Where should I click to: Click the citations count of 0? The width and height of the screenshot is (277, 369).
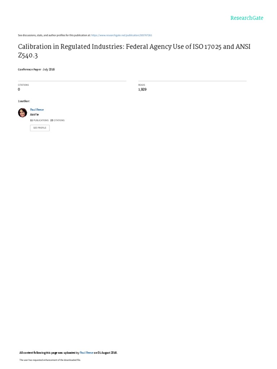[x=19, y=89]
